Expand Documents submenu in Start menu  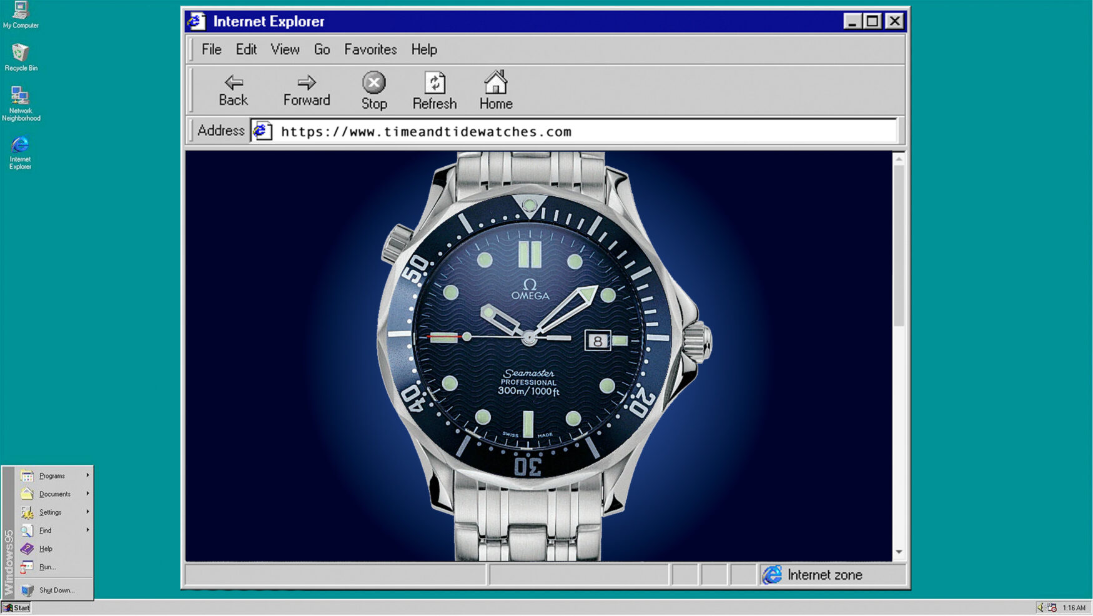(54, 494)
